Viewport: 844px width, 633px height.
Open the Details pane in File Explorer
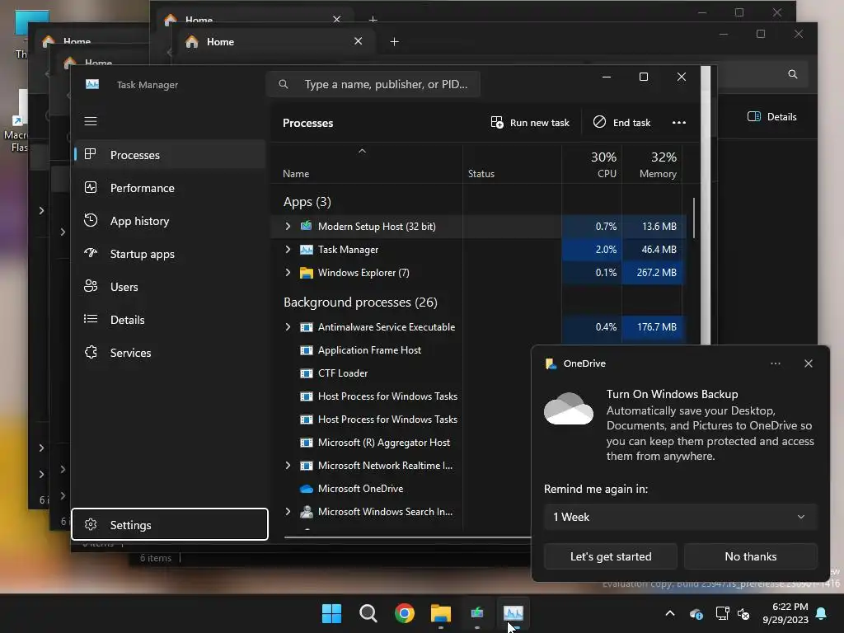pyautogui.click(x=771, y=117)
